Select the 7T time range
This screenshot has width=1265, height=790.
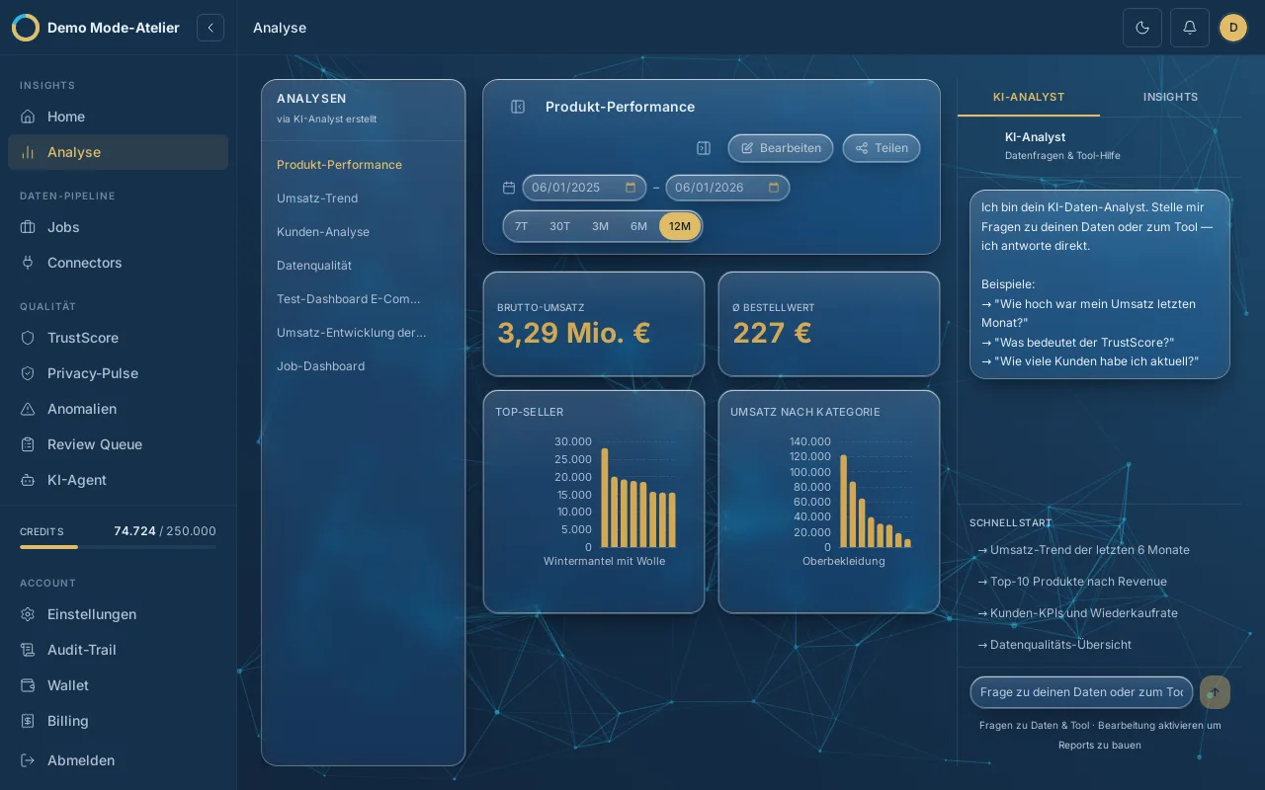521,226
